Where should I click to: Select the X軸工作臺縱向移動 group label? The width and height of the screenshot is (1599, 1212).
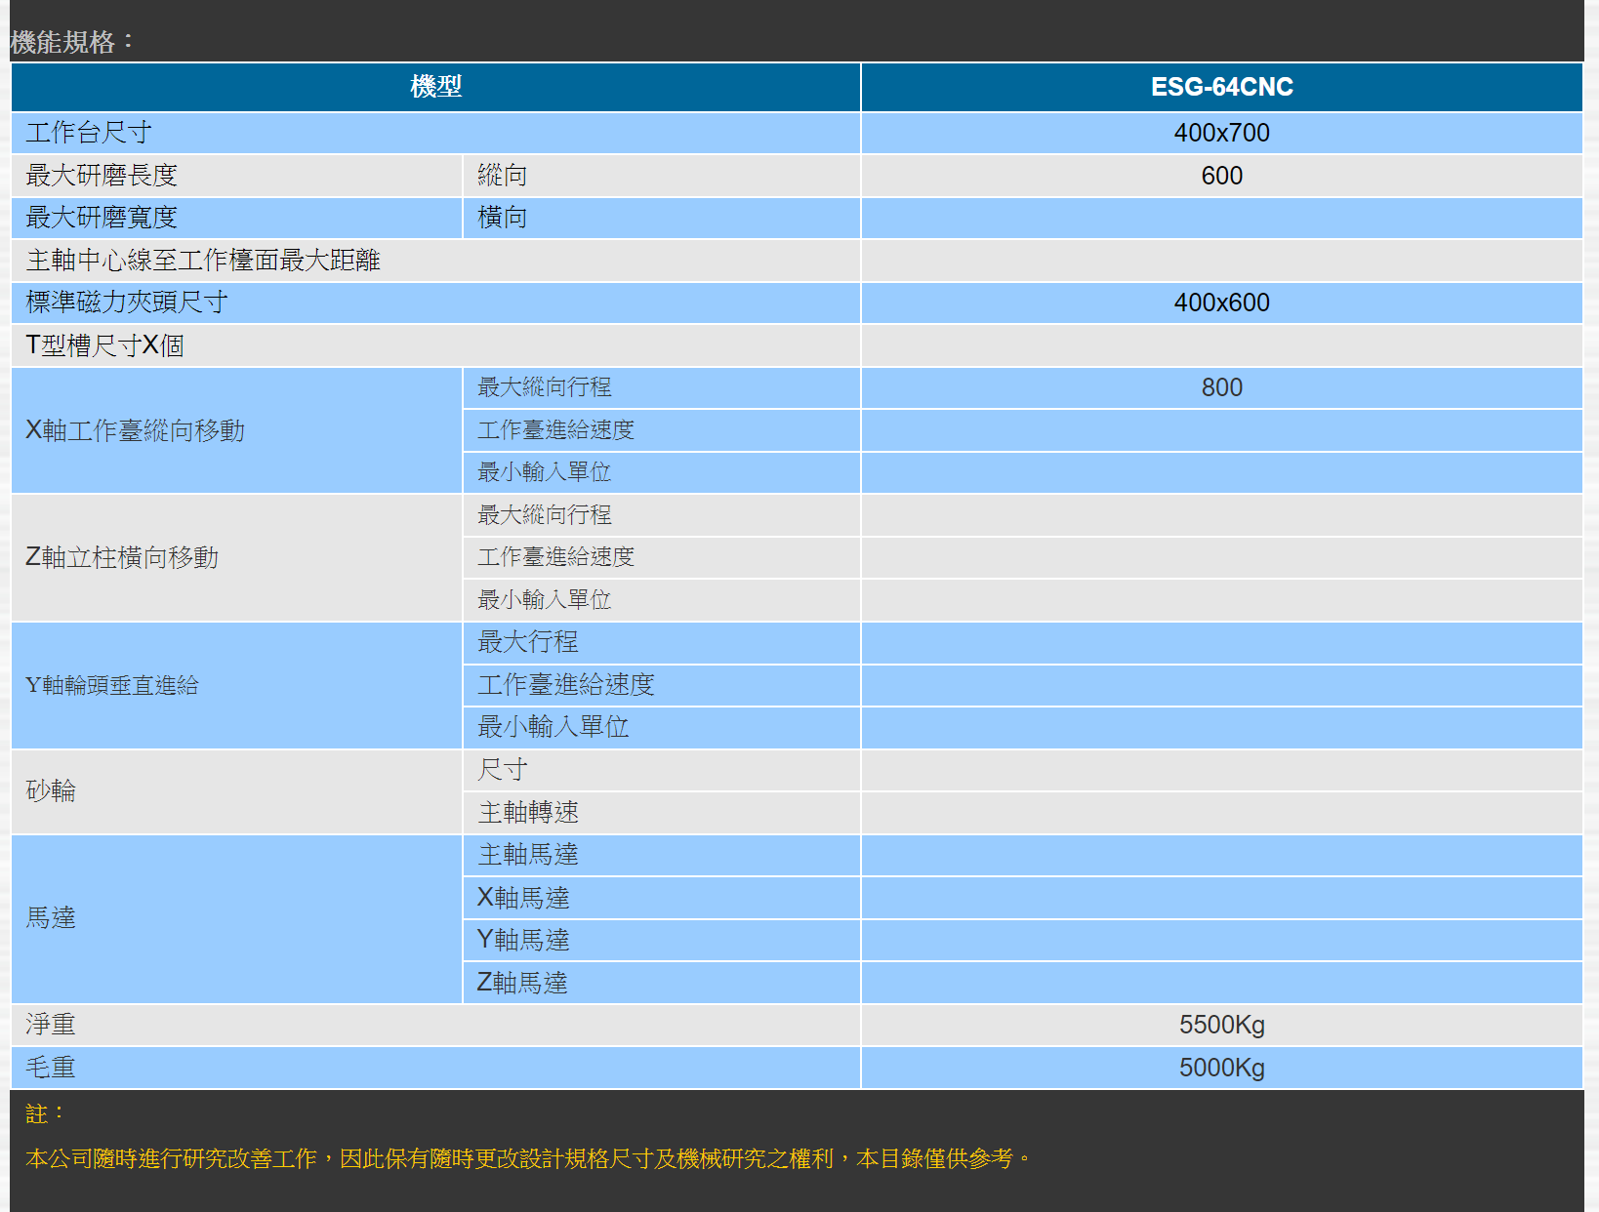point(135,430)
